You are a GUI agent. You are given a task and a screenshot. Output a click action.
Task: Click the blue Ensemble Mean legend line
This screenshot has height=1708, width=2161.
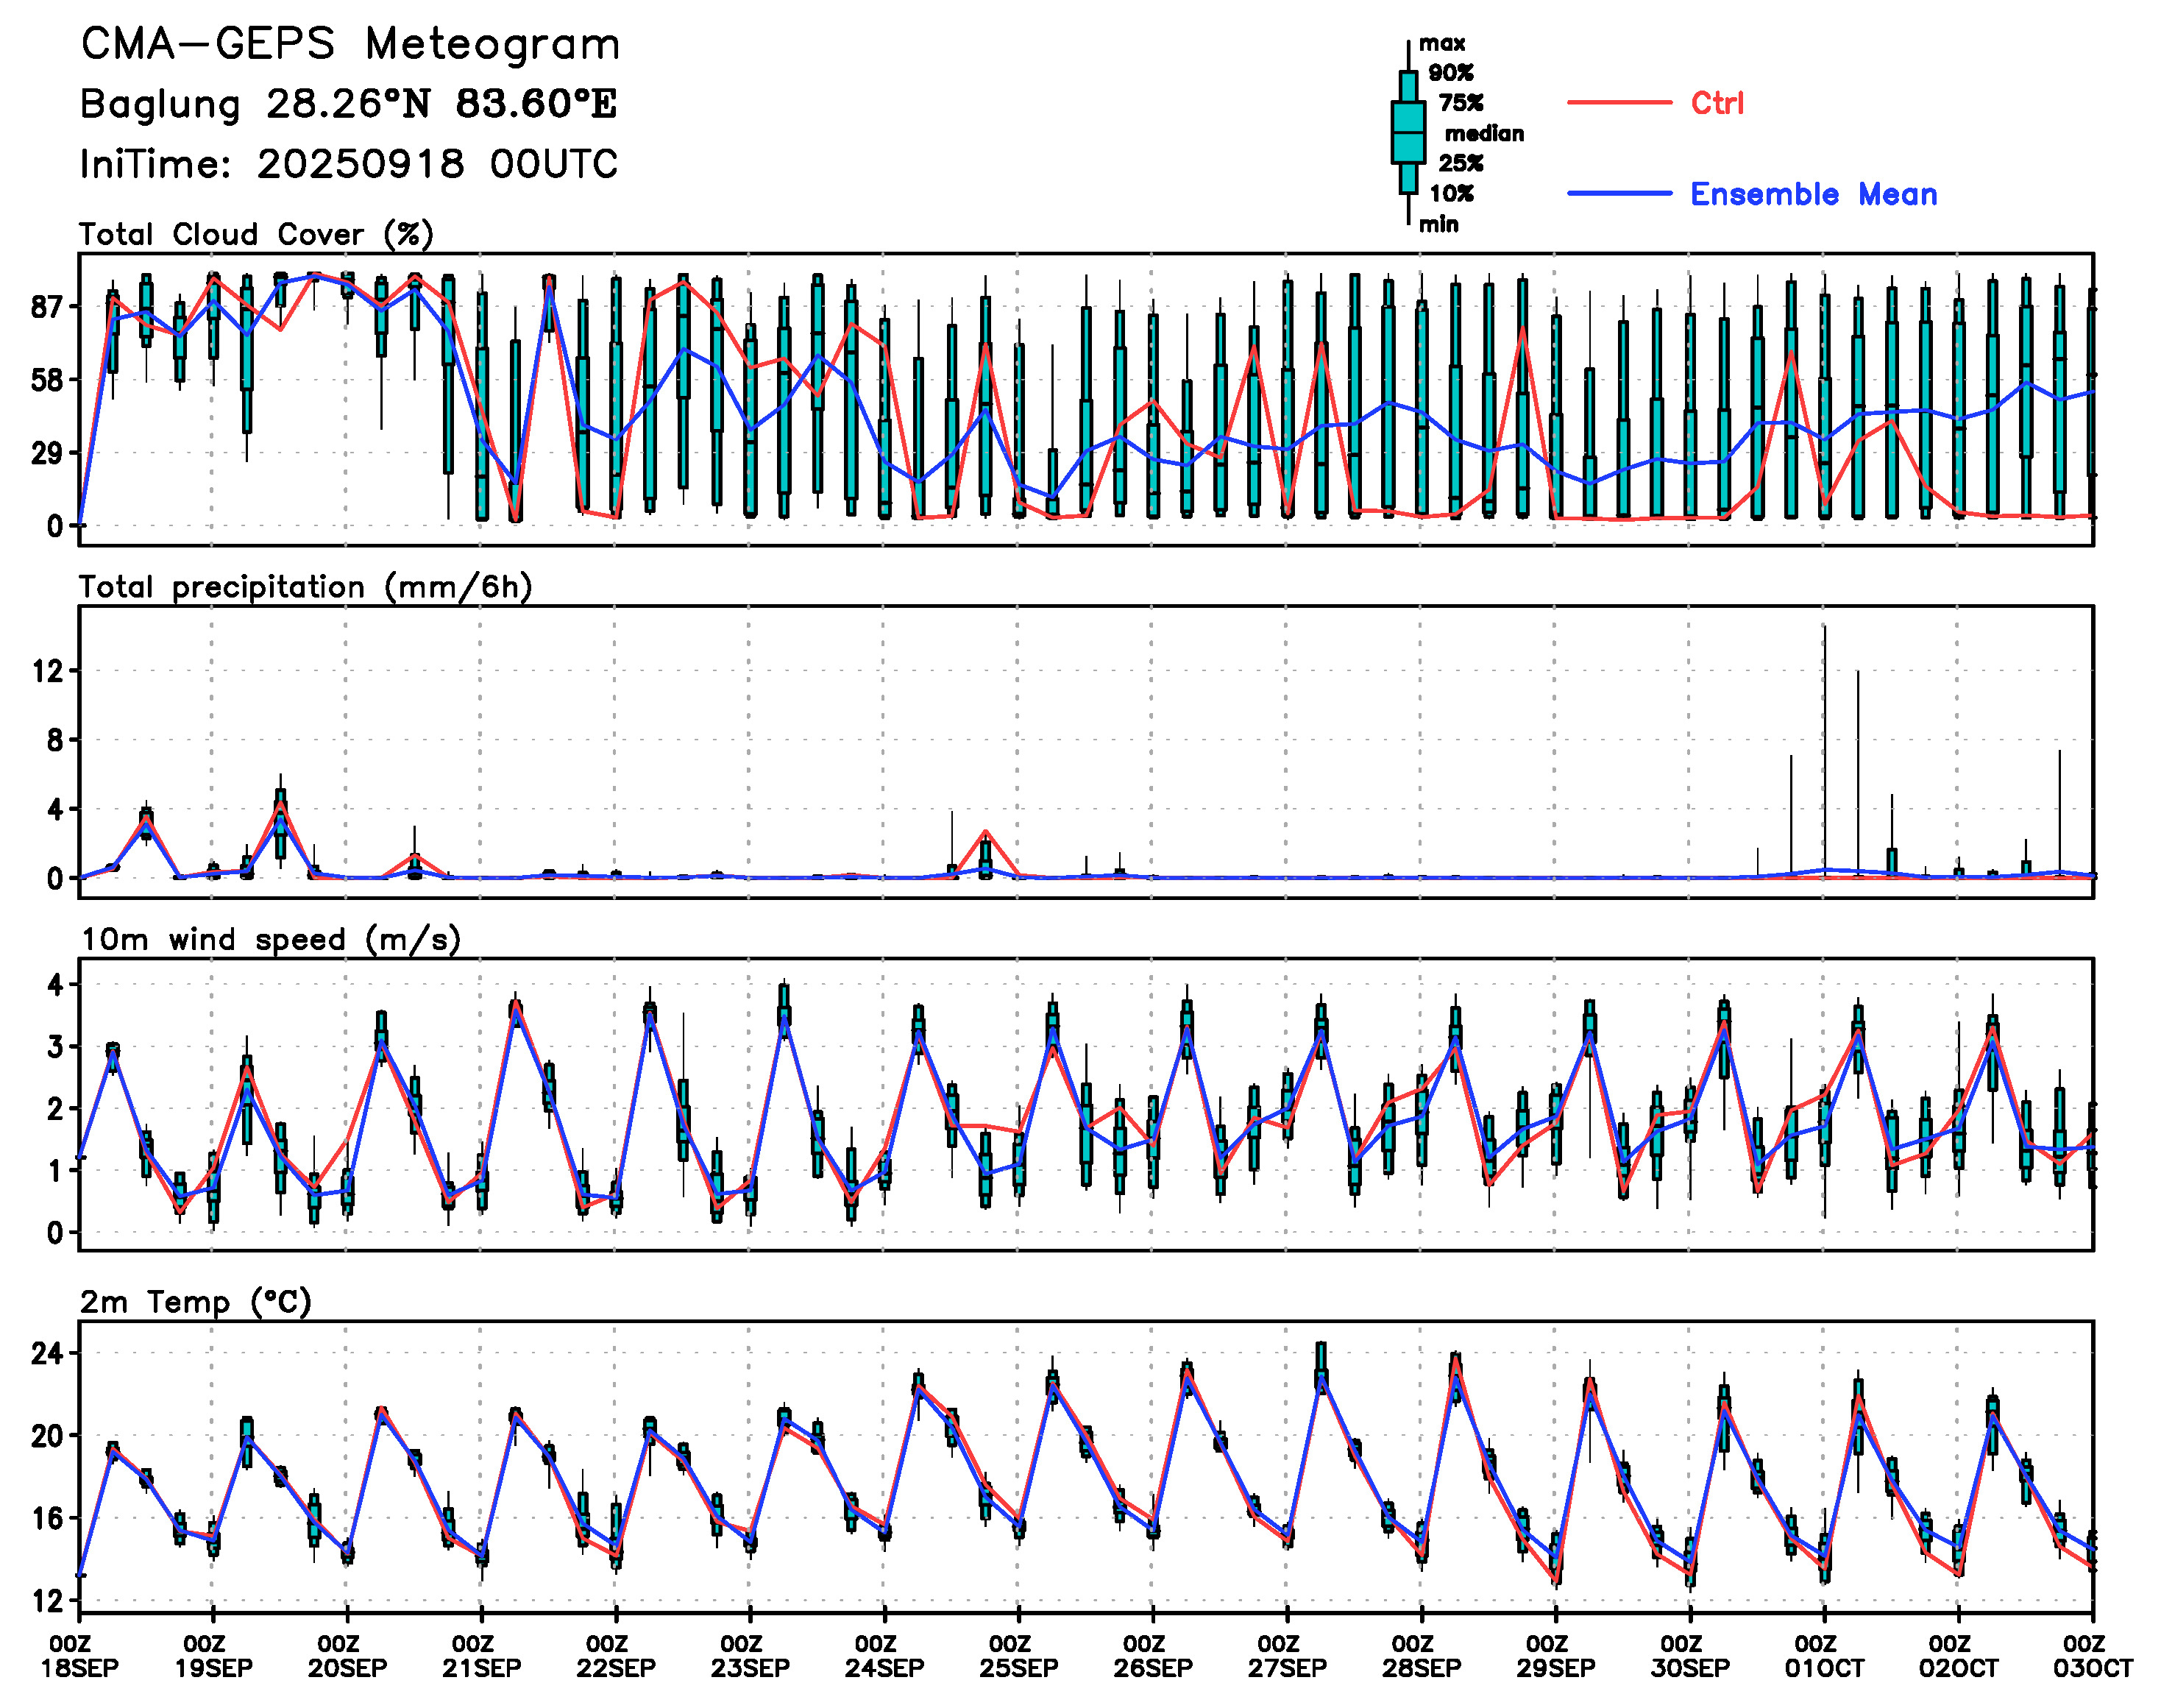point(1619,194)
